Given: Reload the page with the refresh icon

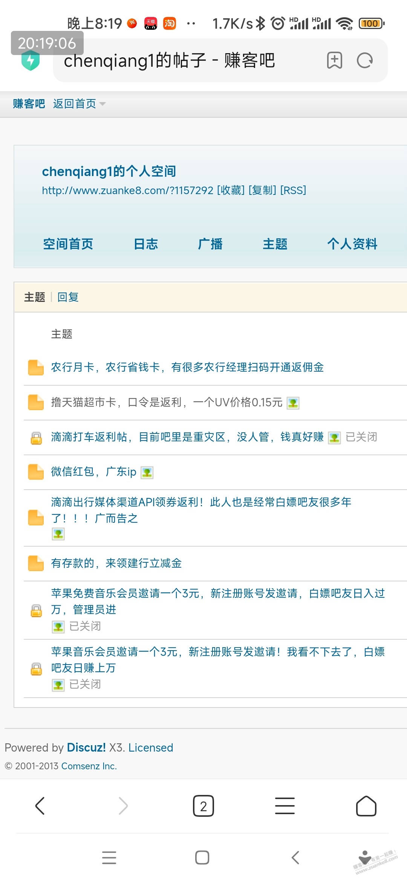Looking at the screenshot, I should (x=365, y=60).
